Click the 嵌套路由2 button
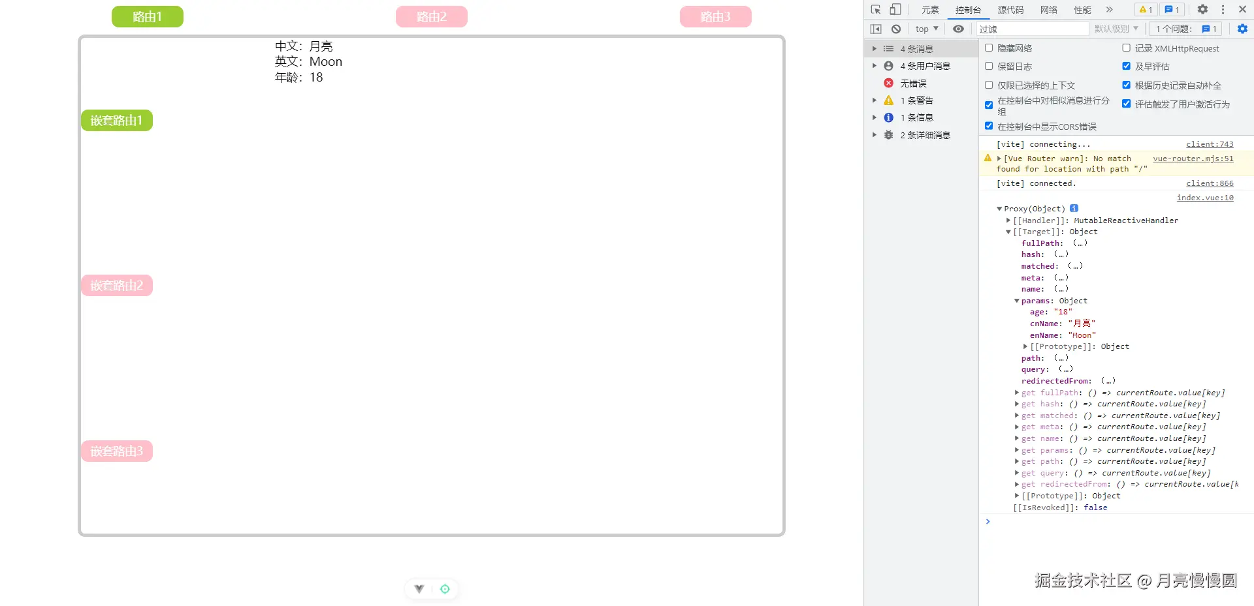Image resolution: width=1254 pixels, height=606 pixels. point(117,286)
